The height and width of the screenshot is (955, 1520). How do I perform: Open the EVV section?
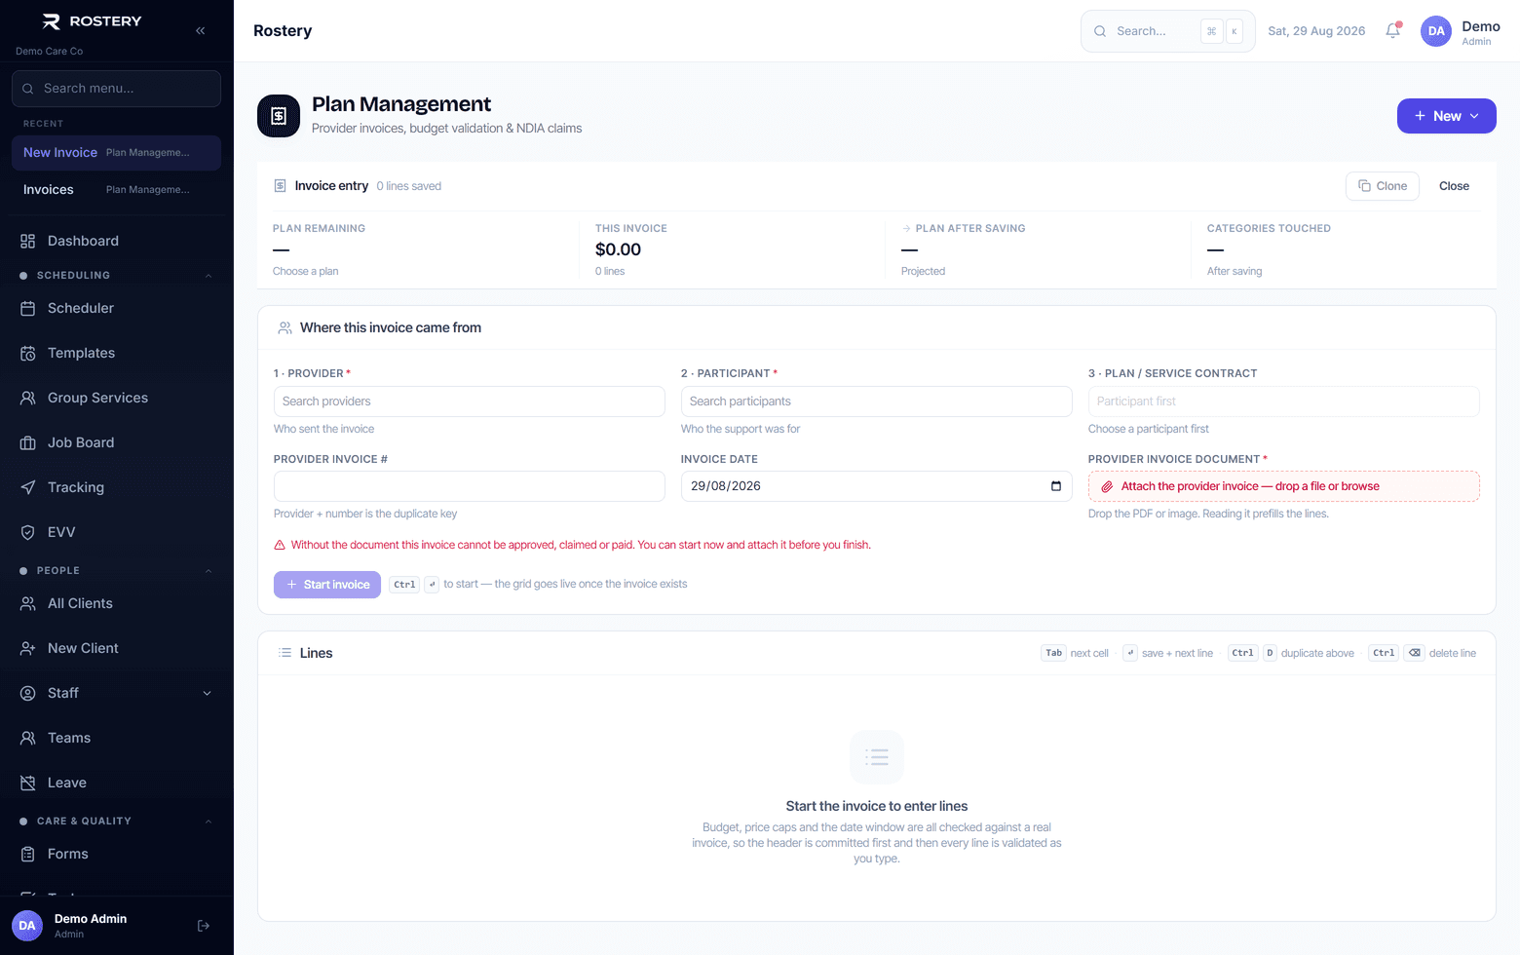tap(117, 532)
